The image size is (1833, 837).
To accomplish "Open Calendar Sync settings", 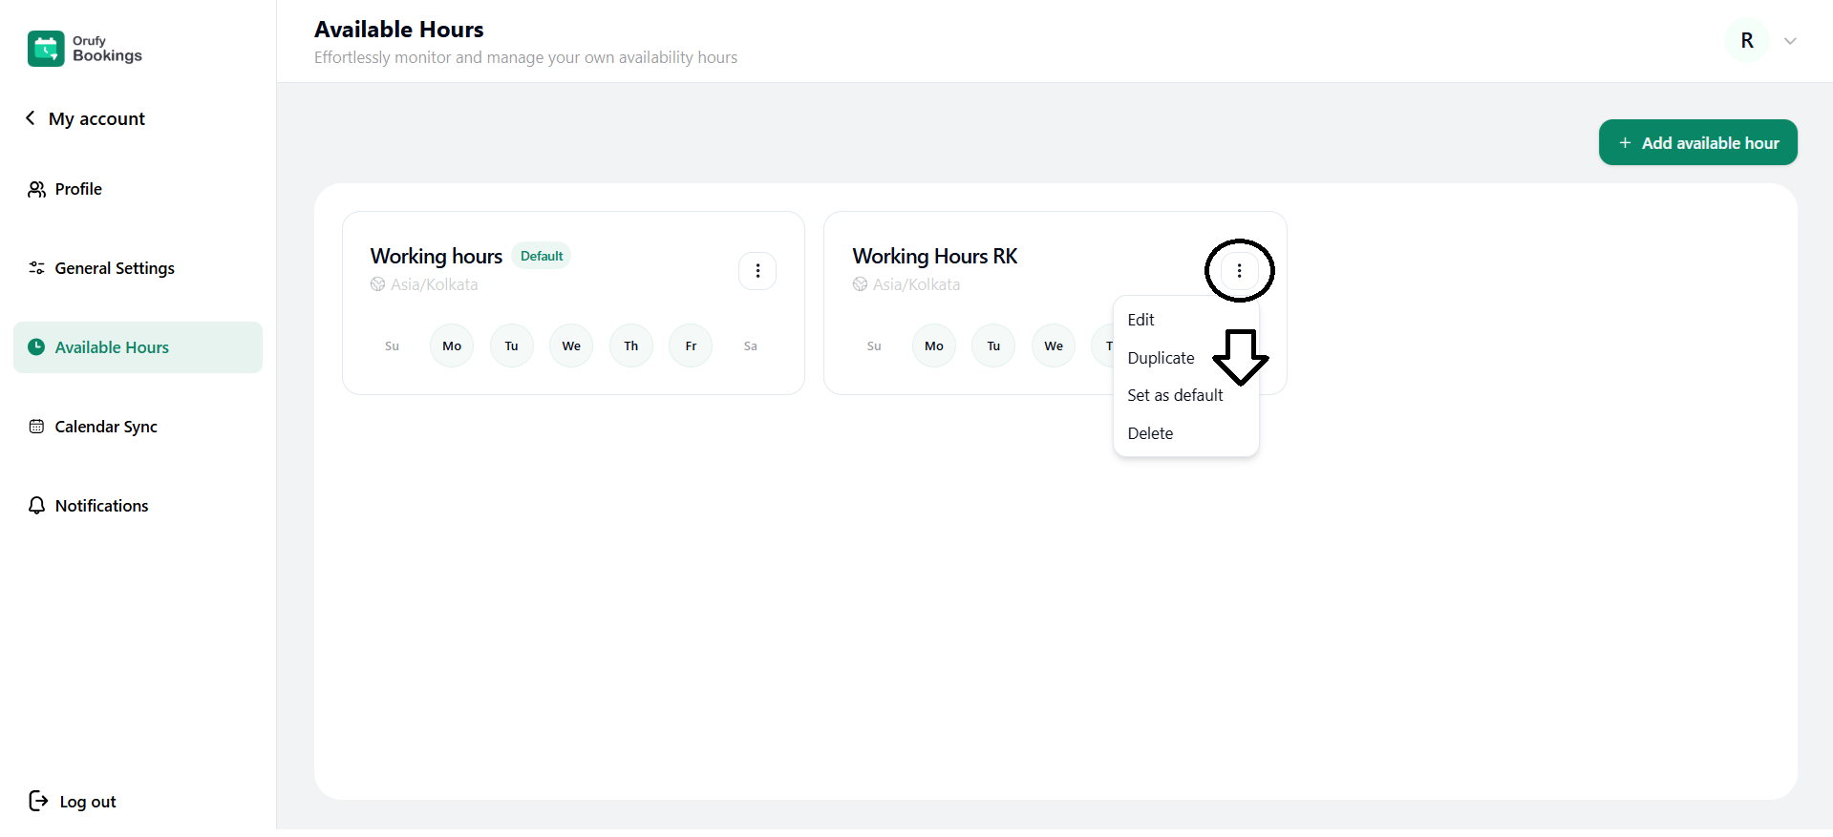I will (105, 427).
